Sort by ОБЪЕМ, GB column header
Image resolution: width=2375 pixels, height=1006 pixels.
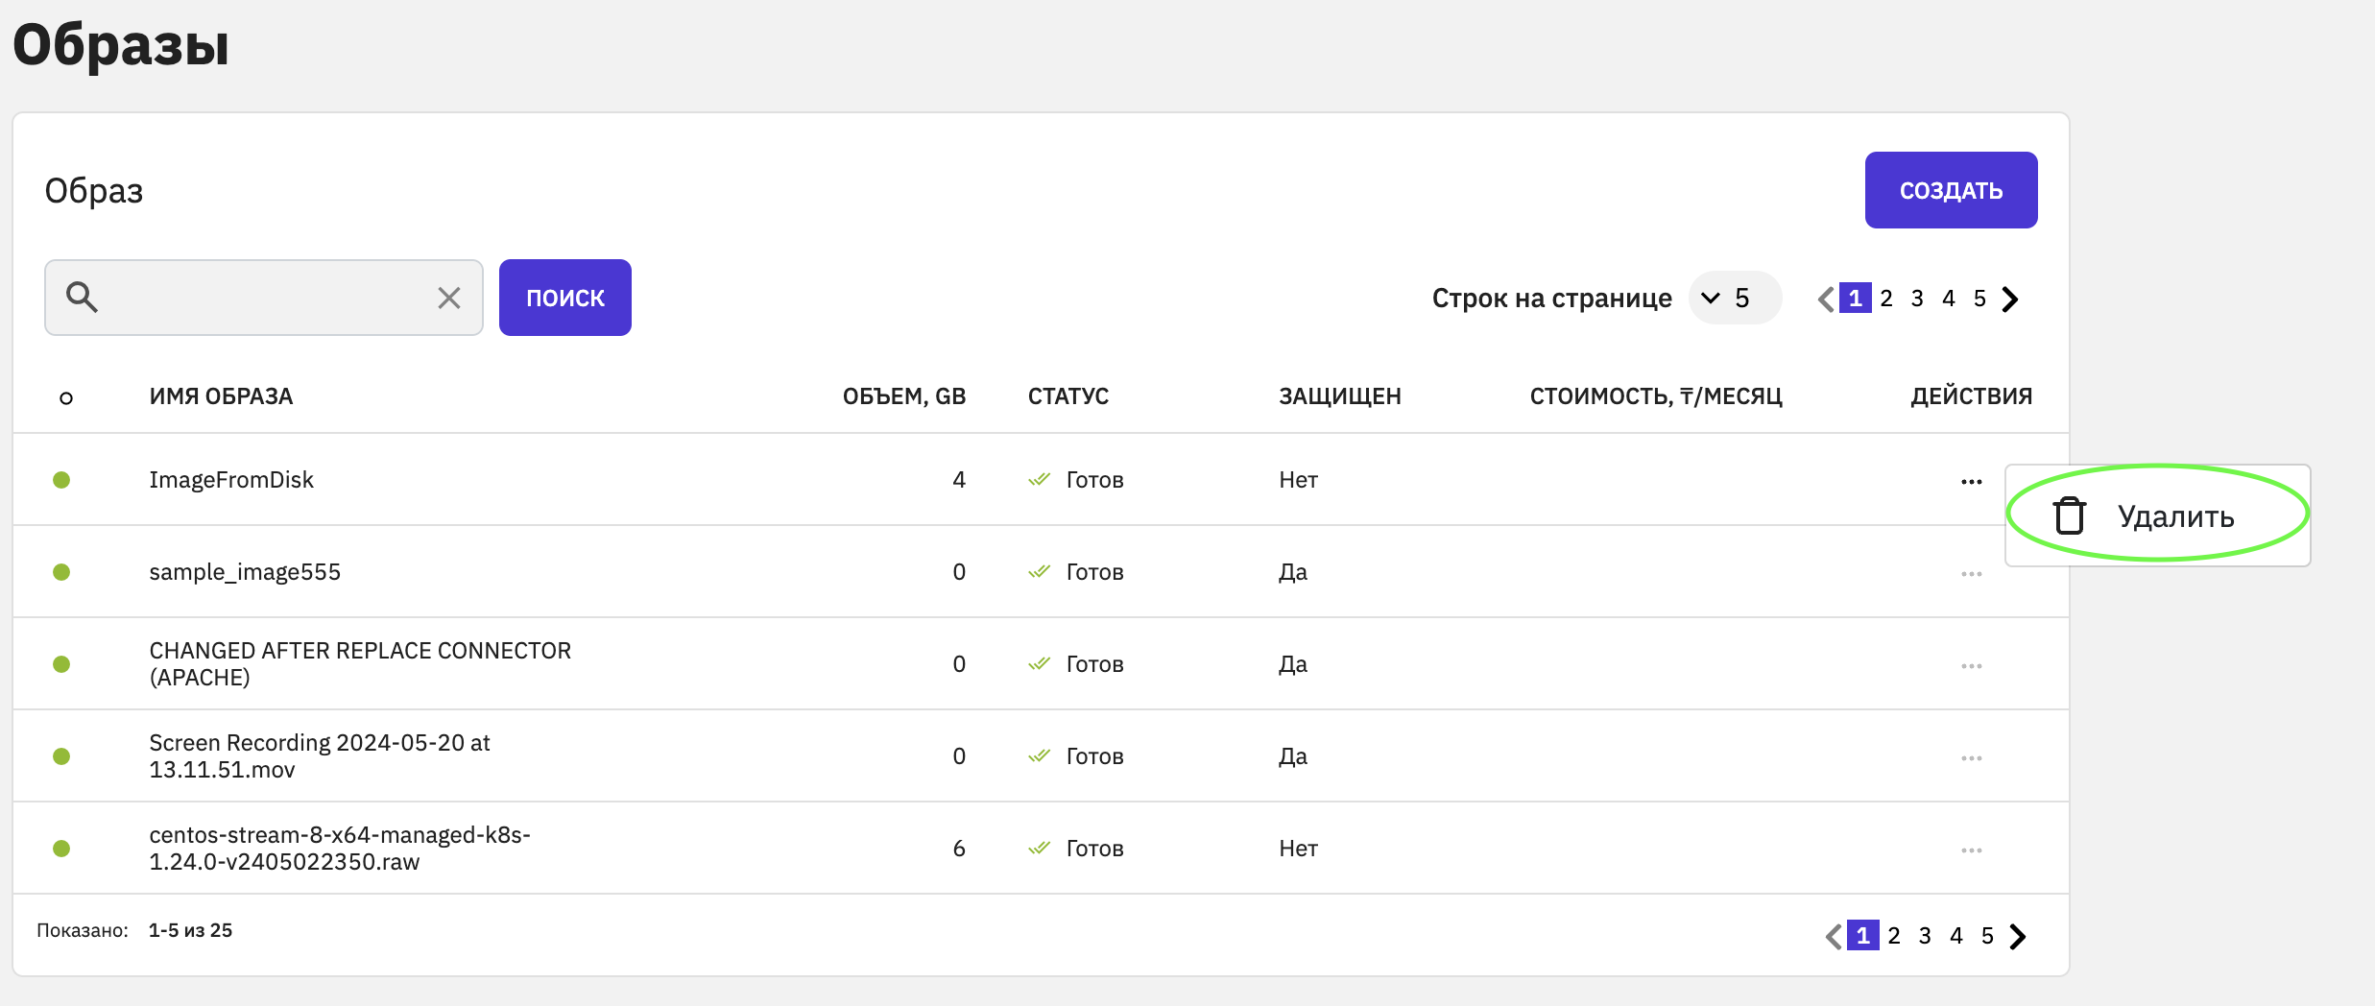click(903, 396)
